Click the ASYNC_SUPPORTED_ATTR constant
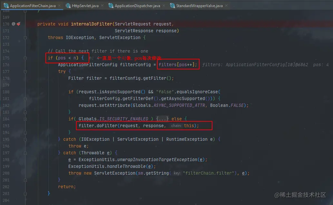Viewport: 333px width, 205px height. click(179, 105)
